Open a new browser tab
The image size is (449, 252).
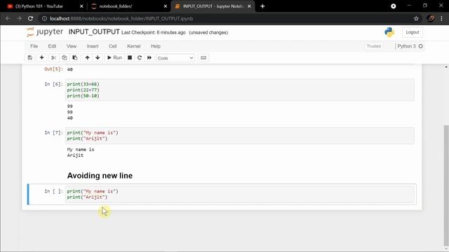262,6
